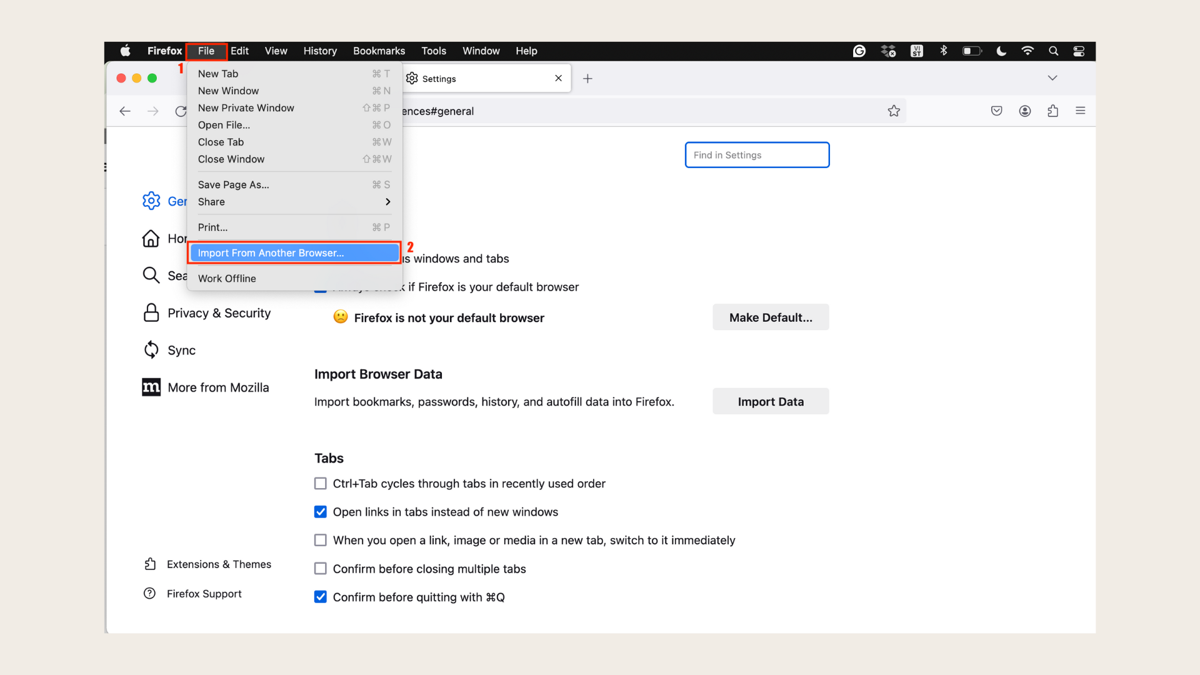Image resolution: width=1200 pixels, height=675 pixels.
Task: Close the Settings tab
Action: [559, 78]
